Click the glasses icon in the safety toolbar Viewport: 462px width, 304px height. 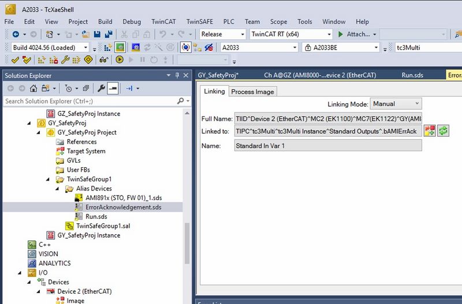coord(104,59)
